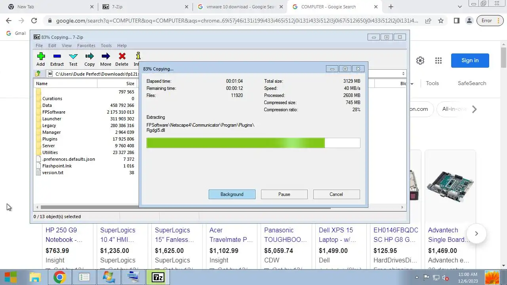Click the Extract toolbar icon

pyautogui.click(x=57, y=59)
